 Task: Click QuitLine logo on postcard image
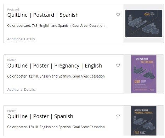150,14
